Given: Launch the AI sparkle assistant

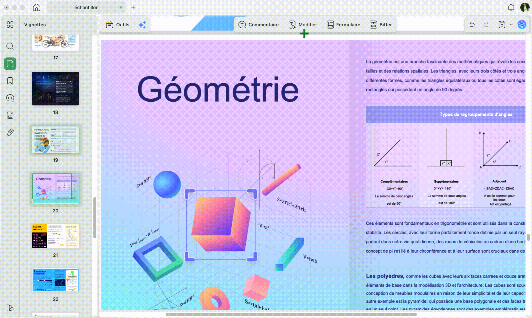Looking at the screenshot, I should [142, 25].
